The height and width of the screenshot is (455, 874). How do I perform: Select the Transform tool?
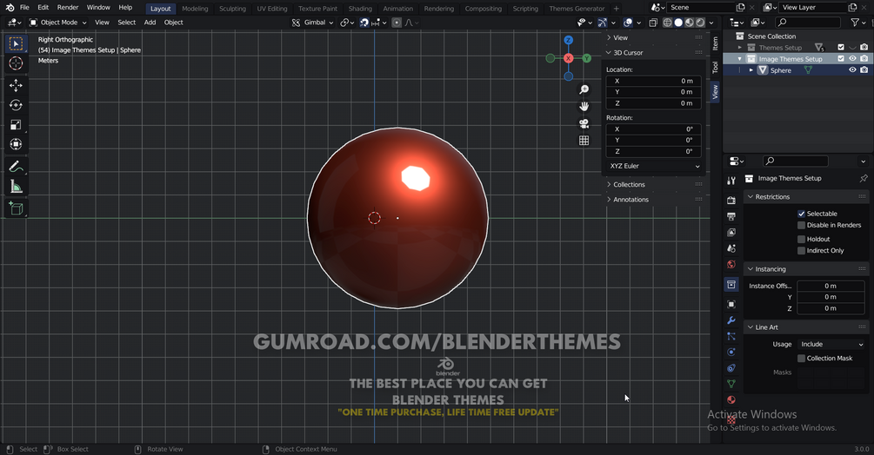[x=16, y=144]
